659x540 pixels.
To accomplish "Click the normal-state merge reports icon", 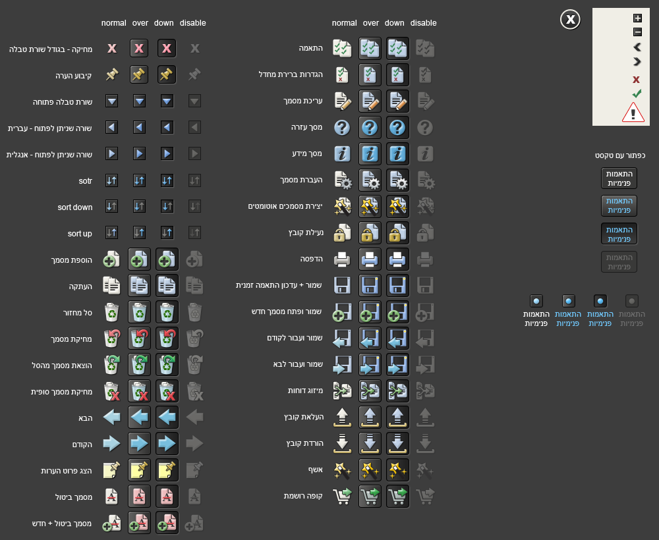I will pos(342,391).
